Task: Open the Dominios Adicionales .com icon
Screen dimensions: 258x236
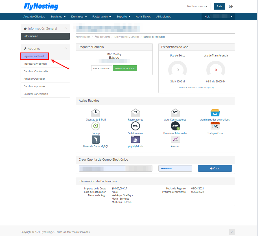Action: coord(175,126)
